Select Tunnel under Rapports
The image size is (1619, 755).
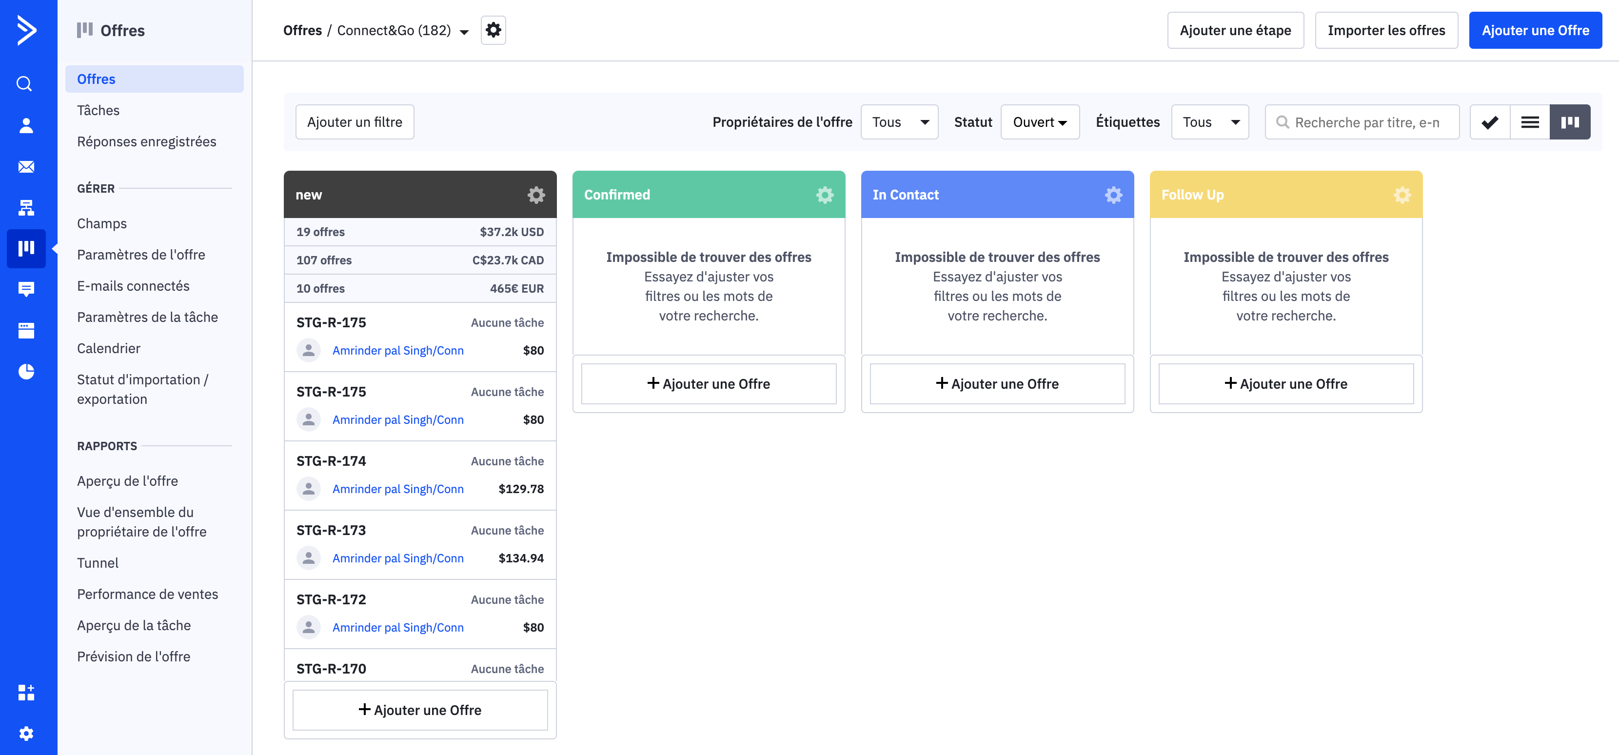[x=98, y=563]
